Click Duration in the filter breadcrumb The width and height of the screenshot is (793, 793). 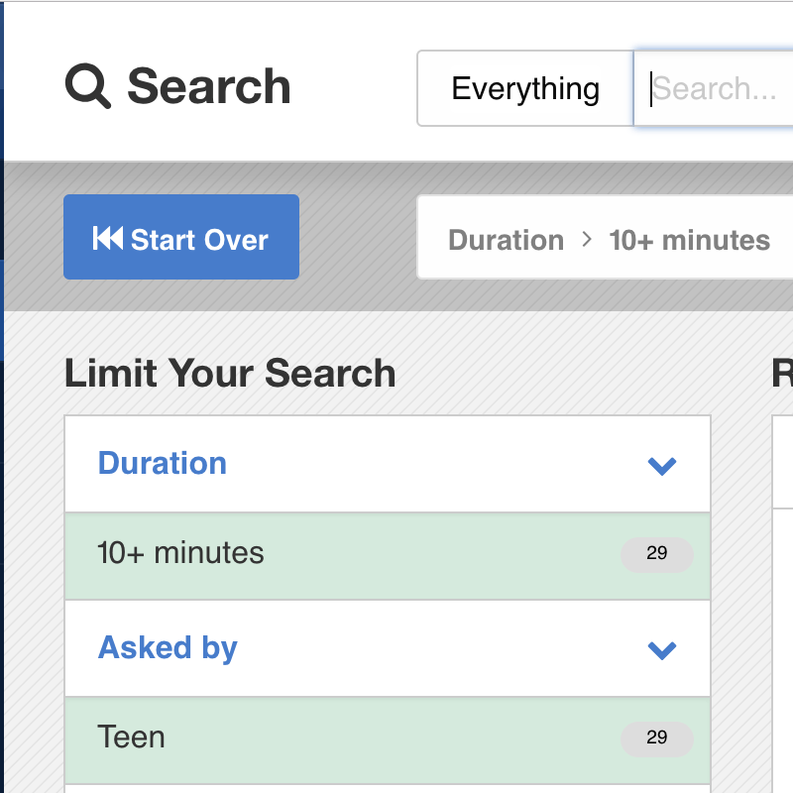pos(507,240)
